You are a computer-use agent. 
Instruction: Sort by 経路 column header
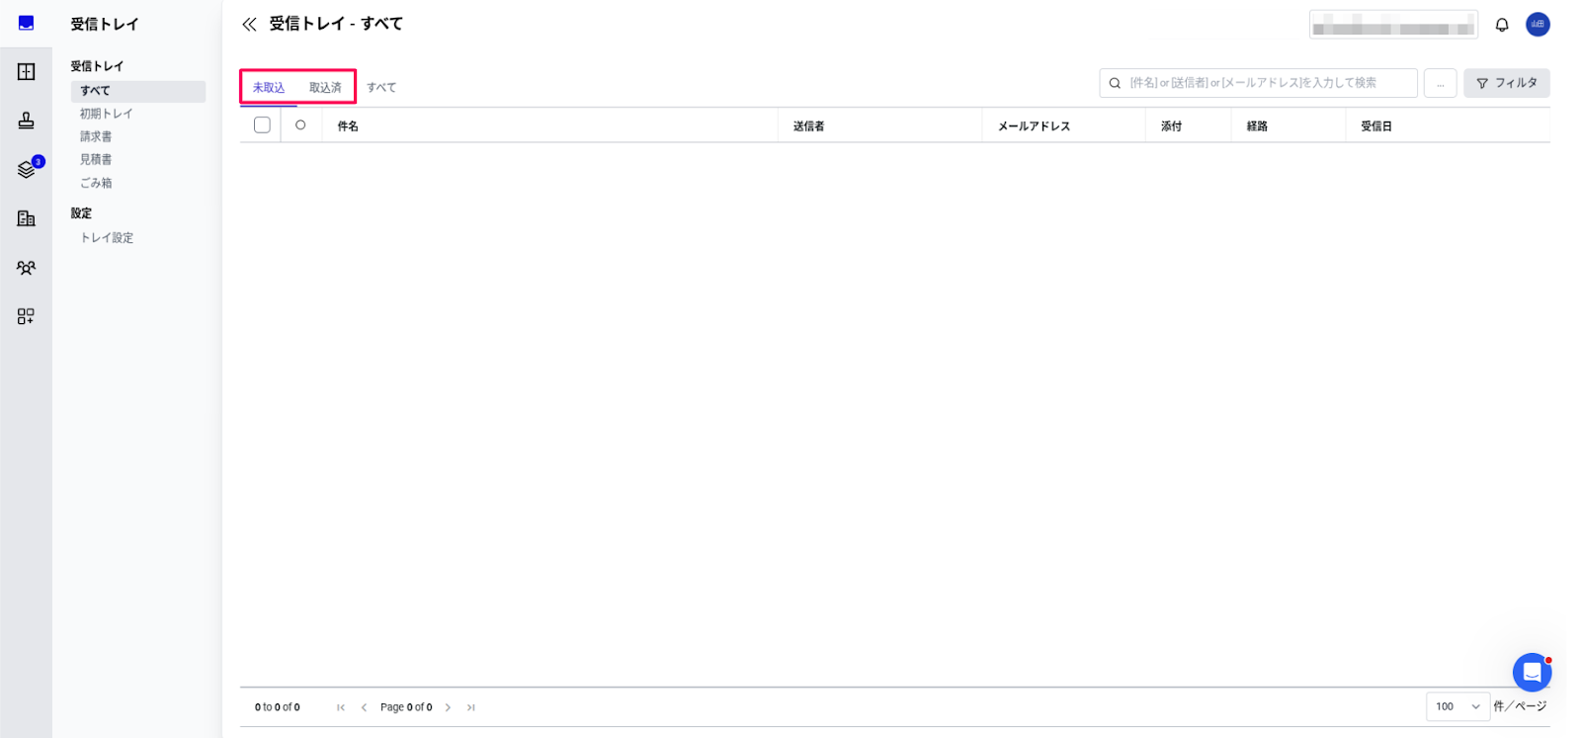[x=1257, y=126]
